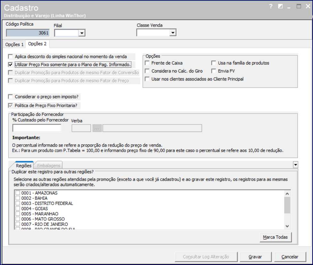Open the Filial dropdown
The image size is (313, 265).
pyautogui.click(x=82, y=33)
